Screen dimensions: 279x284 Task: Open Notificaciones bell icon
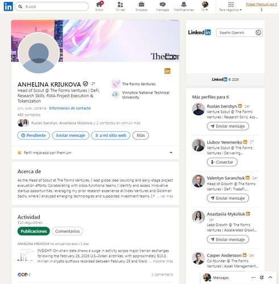184,6
